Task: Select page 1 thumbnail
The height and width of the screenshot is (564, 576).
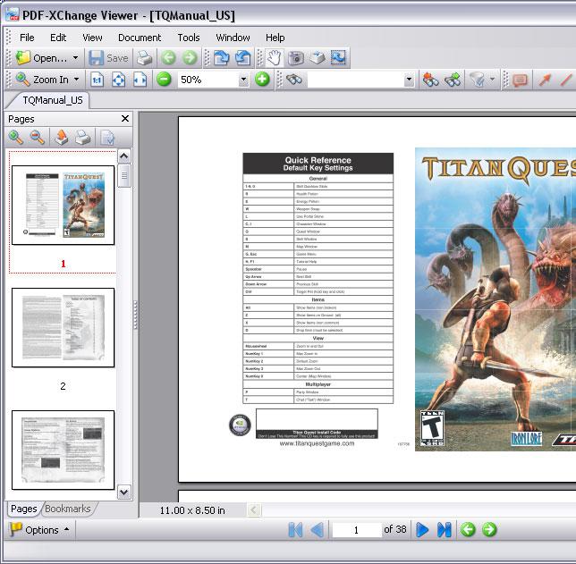Action: (x=63, y=205)
